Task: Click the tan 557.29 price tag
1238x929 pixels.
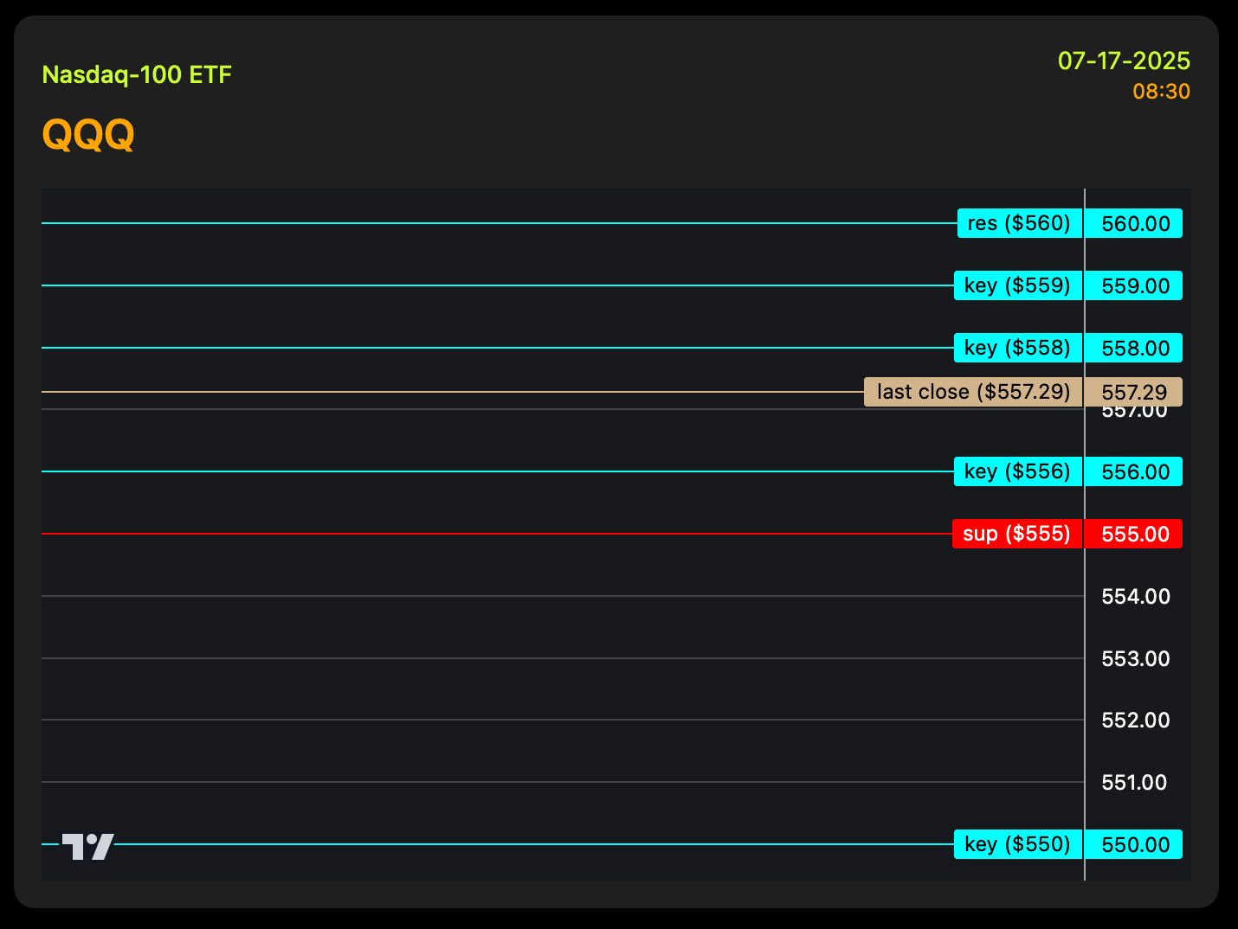Action: click(1134, 392)
